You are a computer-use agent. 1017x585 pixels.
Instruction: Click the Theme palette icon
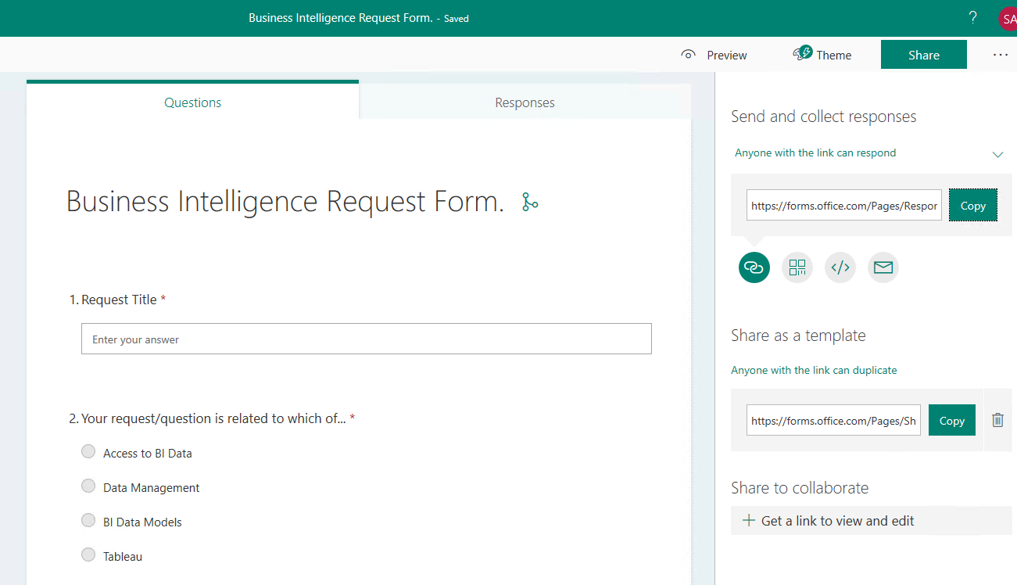[802, 53]
